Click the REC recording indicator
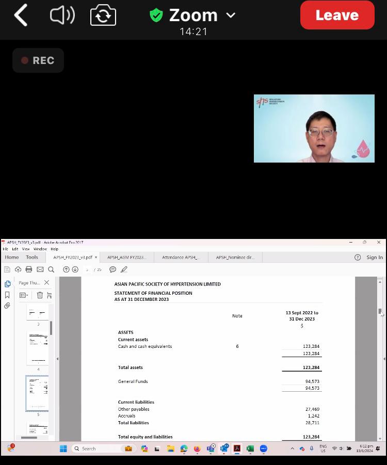The image size is (387, 465). point(38,60)
